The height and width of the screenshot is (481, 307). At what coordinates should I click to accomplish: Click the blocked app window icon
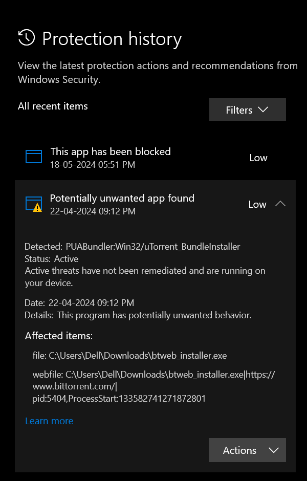[34, 157]
